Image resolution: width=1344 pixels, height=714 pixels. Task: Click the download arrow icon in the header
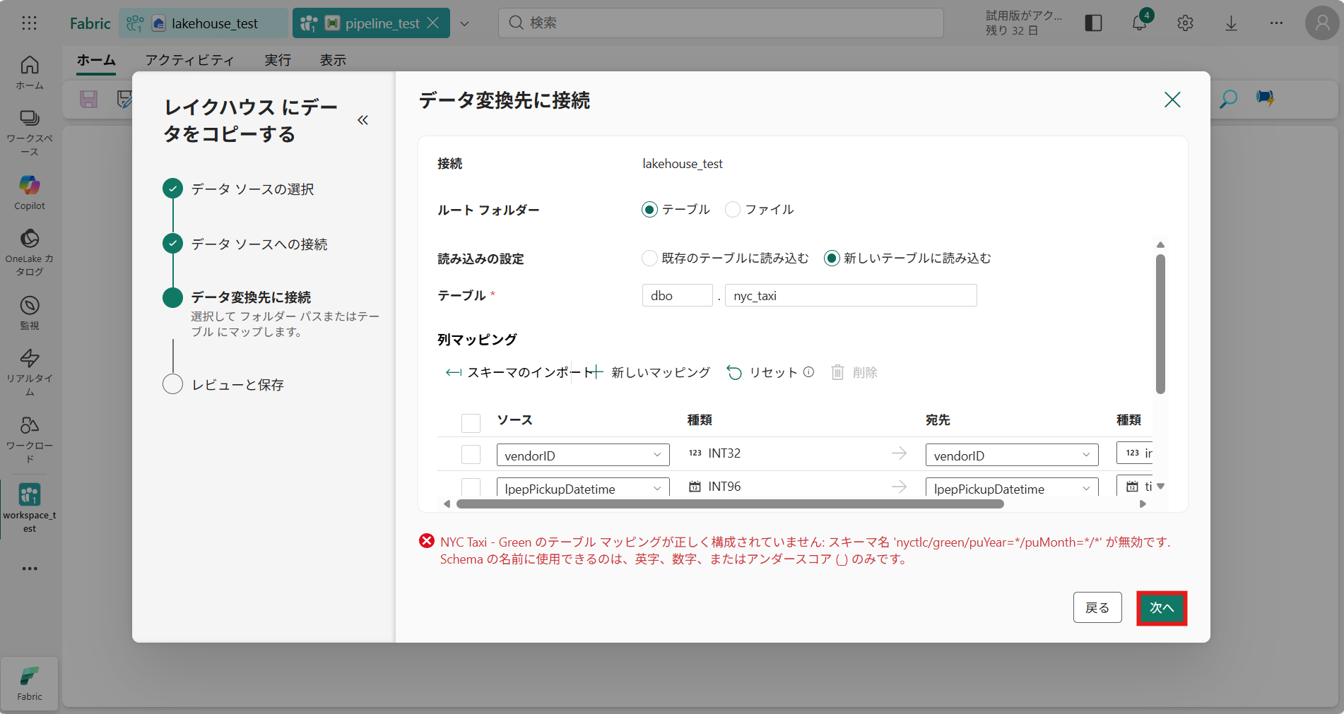pos(1231,23)
